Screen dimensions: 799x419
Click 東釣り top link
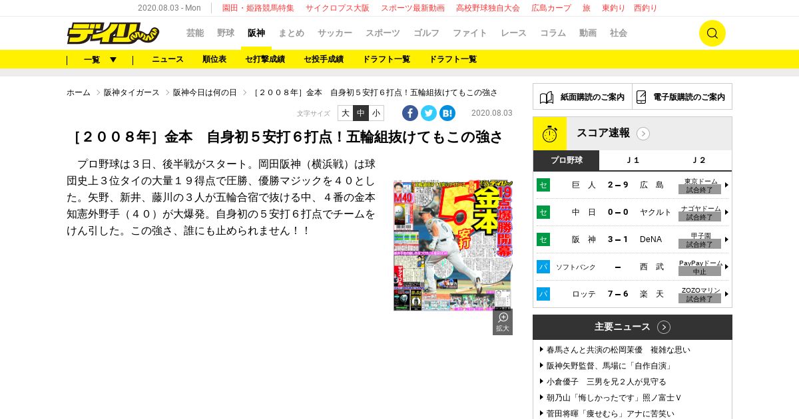[x=613, y=8]
